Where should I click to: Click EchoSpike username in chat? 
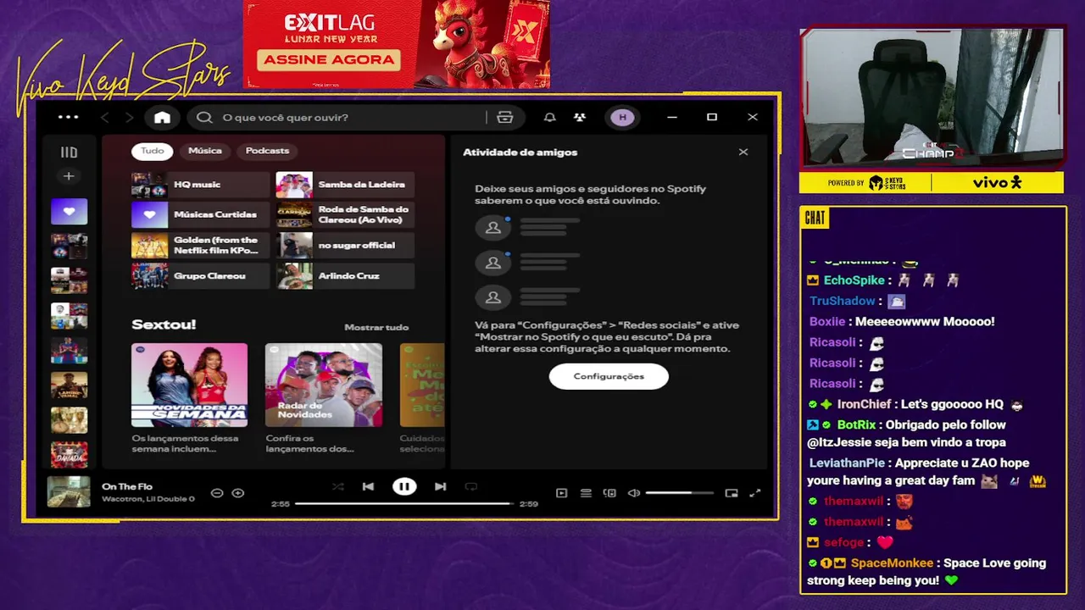point(854,280)
